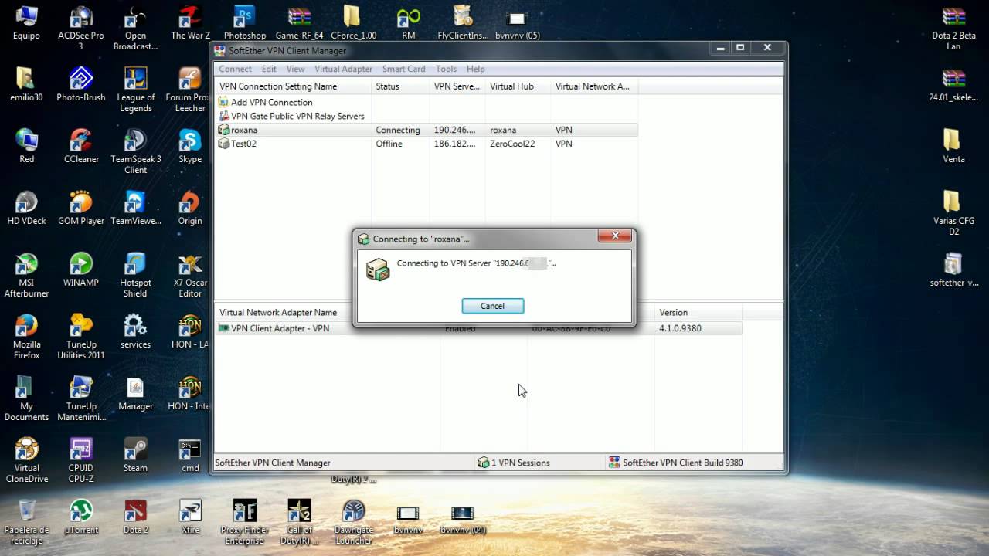The width and height of the screenshot is (989, 556).
Task: Open the Connect menu
Action: pyautogui.click(x=235, y=69)
